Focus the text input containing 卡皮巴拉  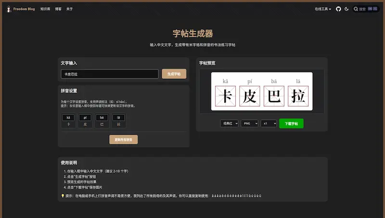(x=110, y=74)
